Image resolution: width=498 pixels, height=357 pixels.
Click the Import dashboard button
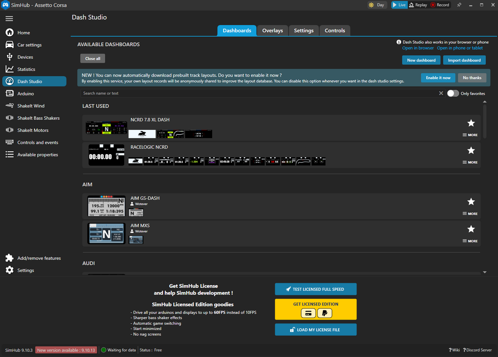coord(464,60)
